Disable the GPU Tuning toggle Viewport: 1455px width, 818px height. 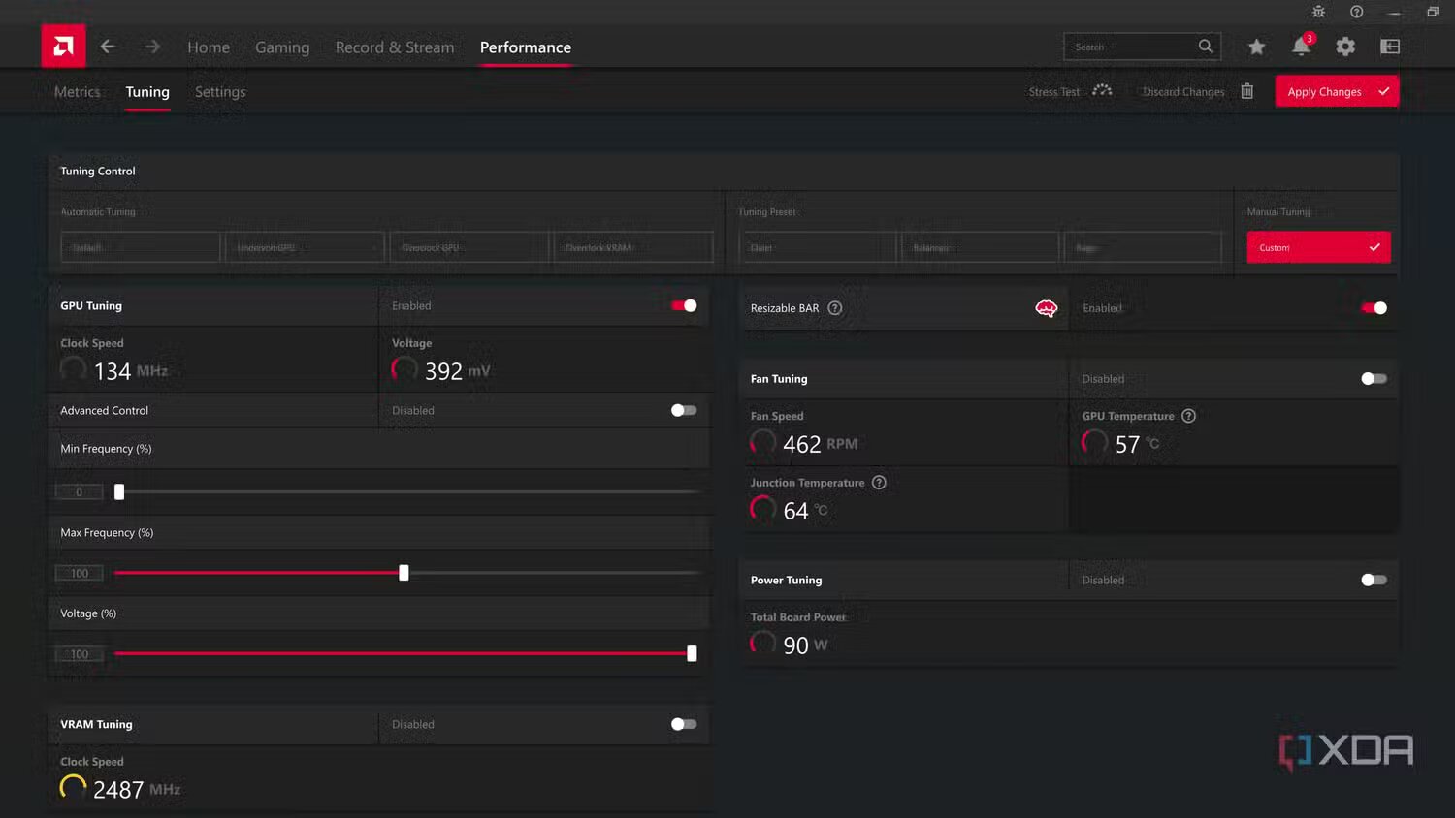[684, 306]
